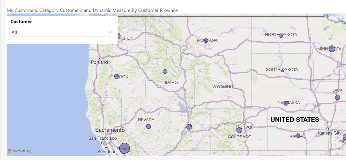
Task: Click the Microsoft Bing logo link
Action: [x=20, y=151]
